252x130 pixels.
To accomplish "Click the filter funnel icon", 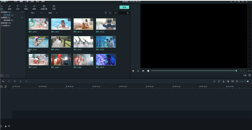I will [106, 13].
